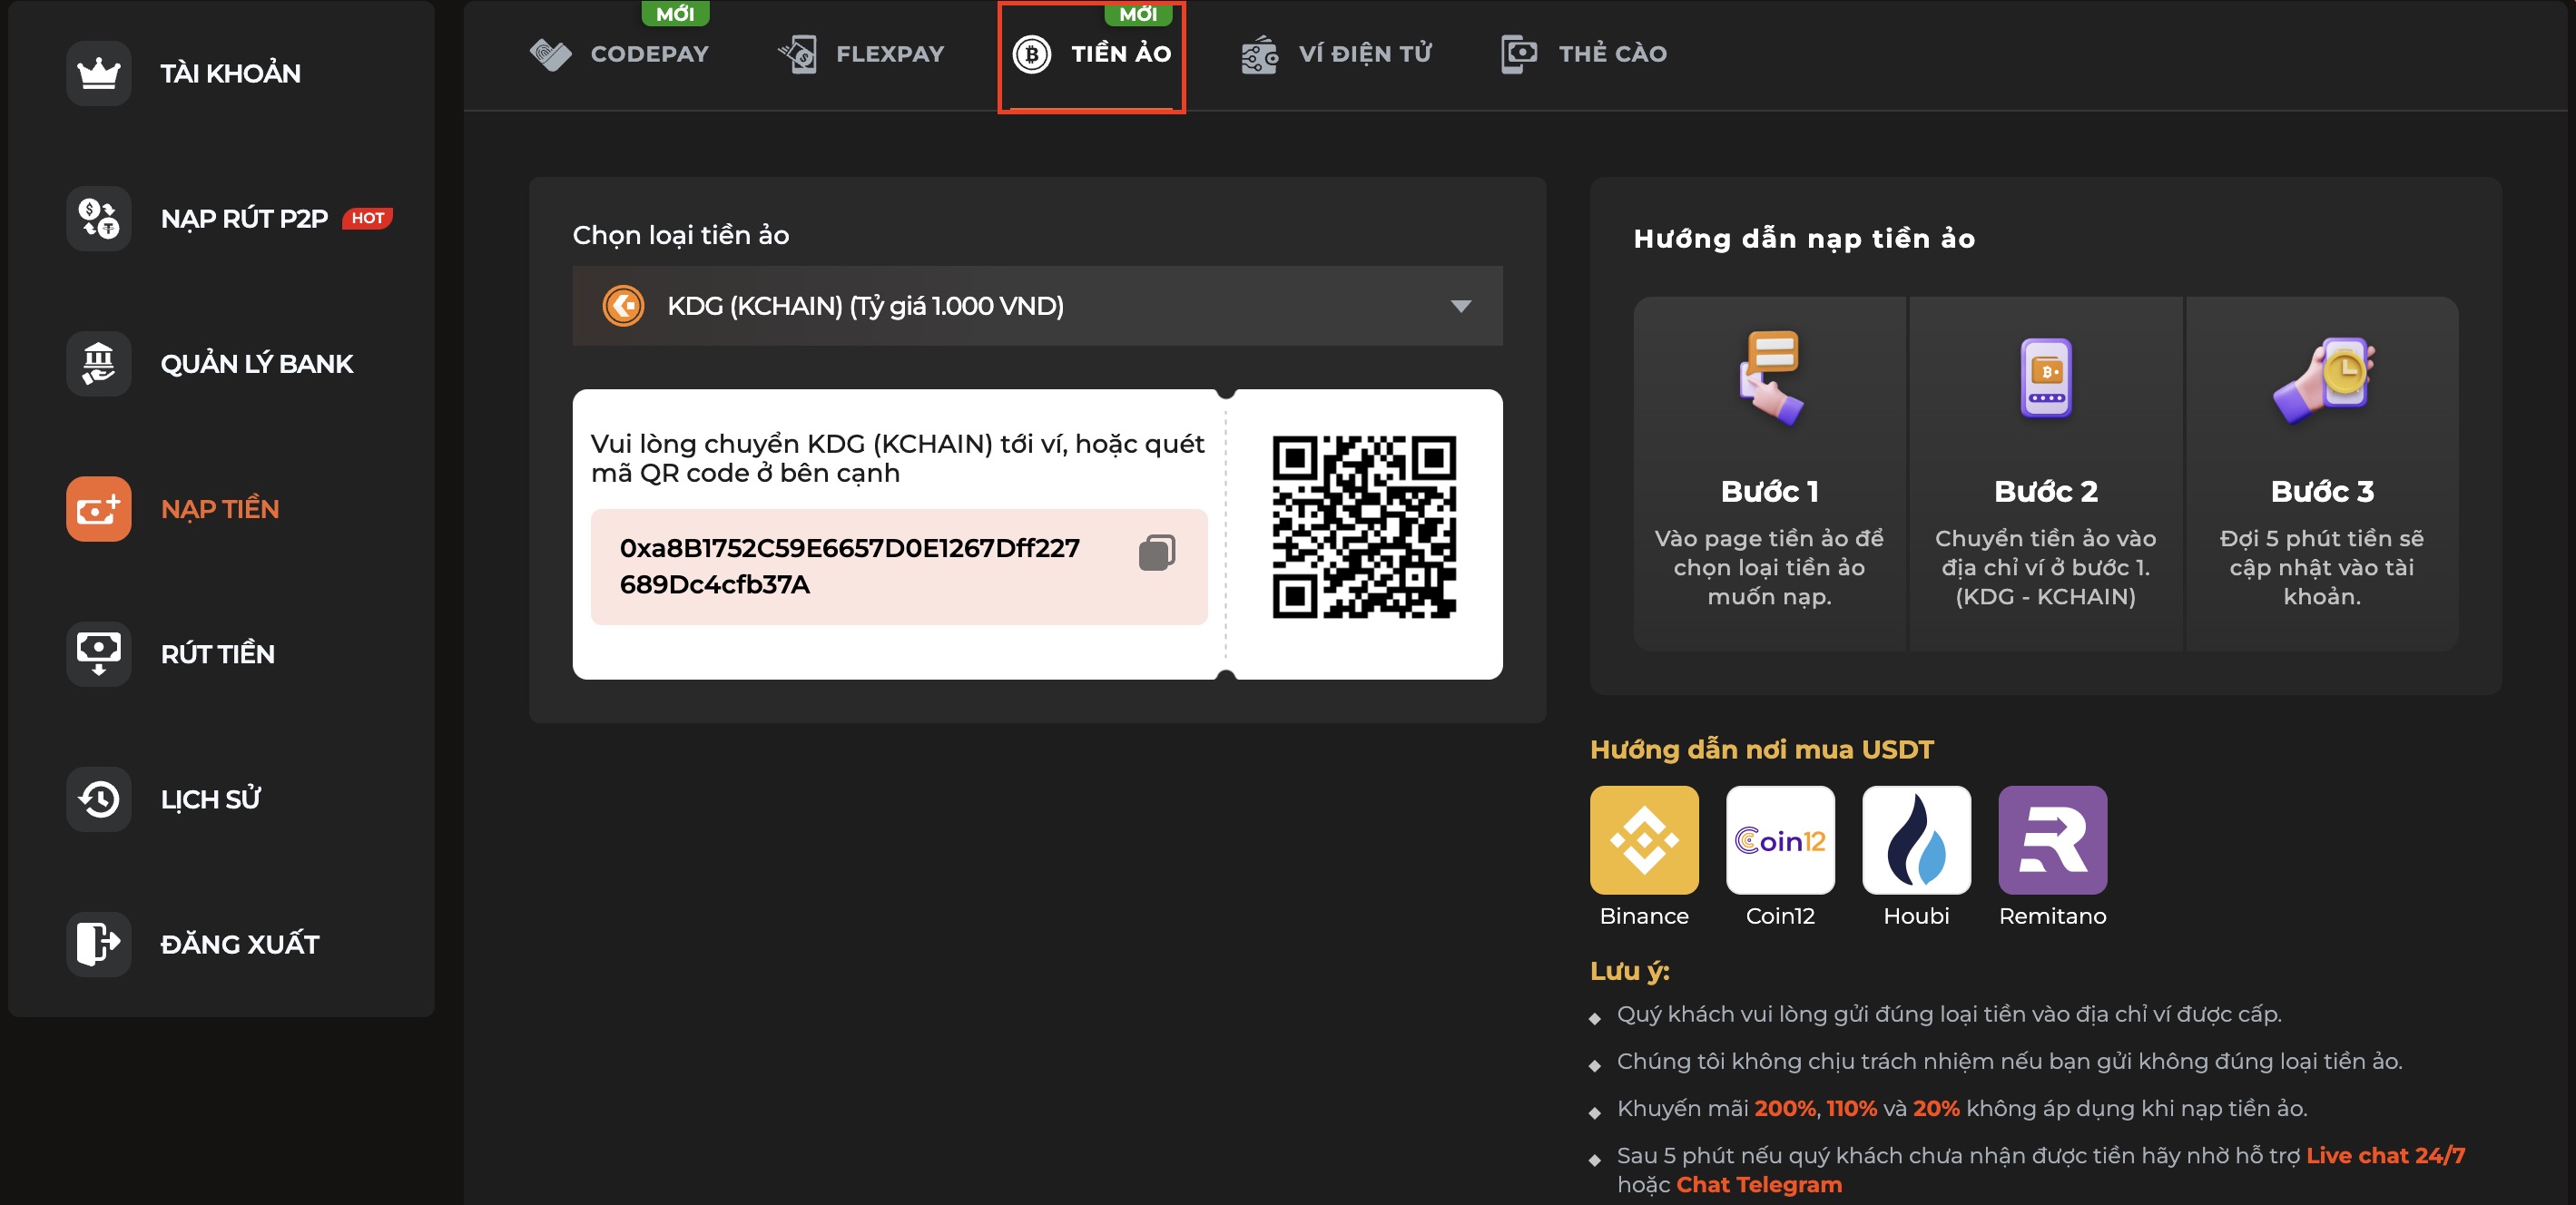Click the Quản Lý Bank management icon
2576x1205 pixels.
tap(93, 363)
